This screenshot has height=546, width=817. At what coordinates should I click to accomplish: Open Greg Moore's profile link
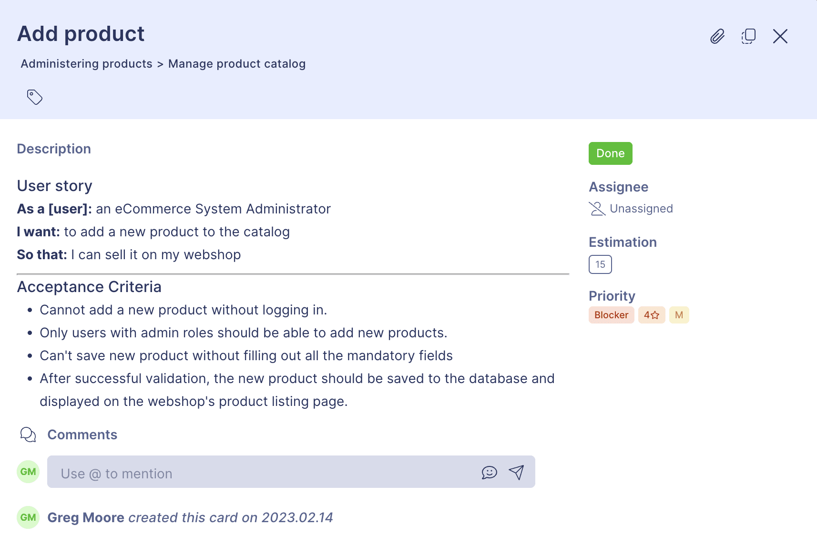pos(86,517)
